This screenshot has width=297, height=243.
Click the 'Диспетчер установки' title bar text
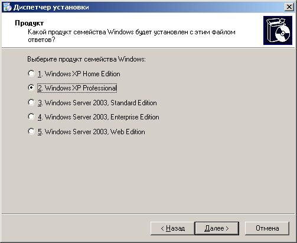[x=51, y=7]
